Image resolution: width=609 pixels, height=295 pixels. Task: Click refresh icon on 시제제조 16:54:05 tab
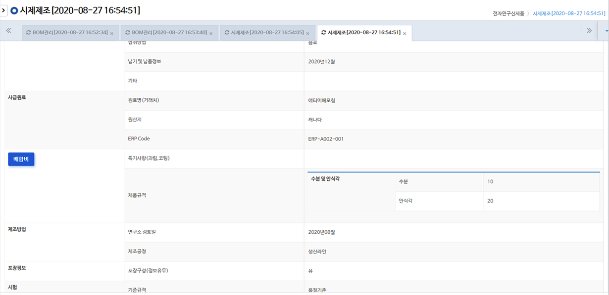226,33
